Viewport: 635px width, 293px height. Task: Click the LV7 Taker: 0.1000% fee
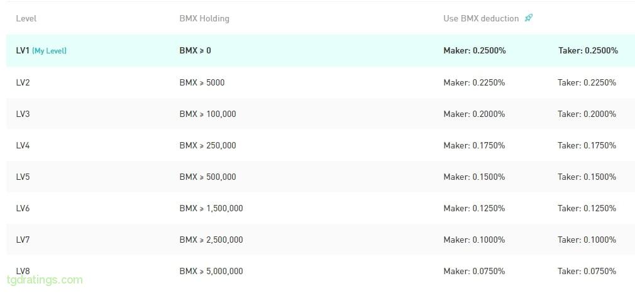[587, 240]
